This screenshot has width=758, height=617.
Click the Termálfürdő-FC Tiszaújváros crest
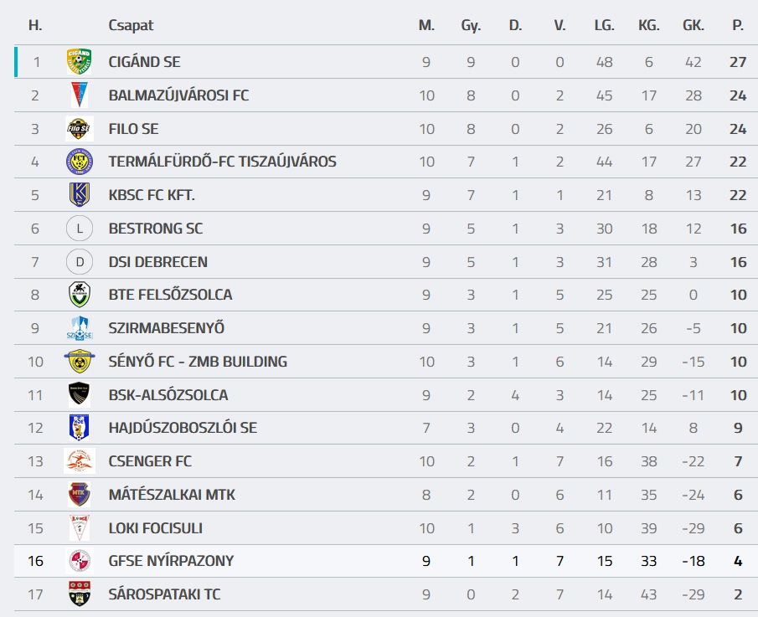pos(80,162)
